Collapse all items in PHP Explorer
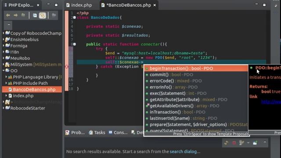The width and height of the screenshot is (281, 158). (x=35, y=16)
